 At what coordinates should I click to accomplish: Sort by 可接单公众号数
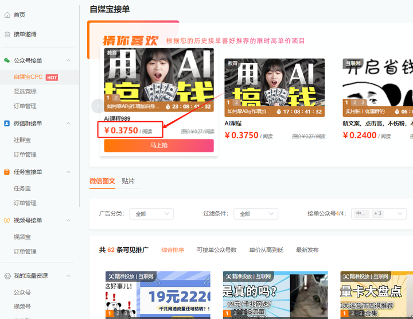tap(216, 250)
